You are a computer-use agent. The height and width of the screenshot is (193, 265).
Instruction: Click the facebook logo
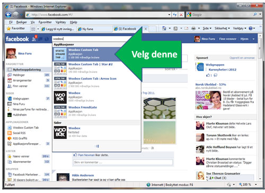pos(17,39)
